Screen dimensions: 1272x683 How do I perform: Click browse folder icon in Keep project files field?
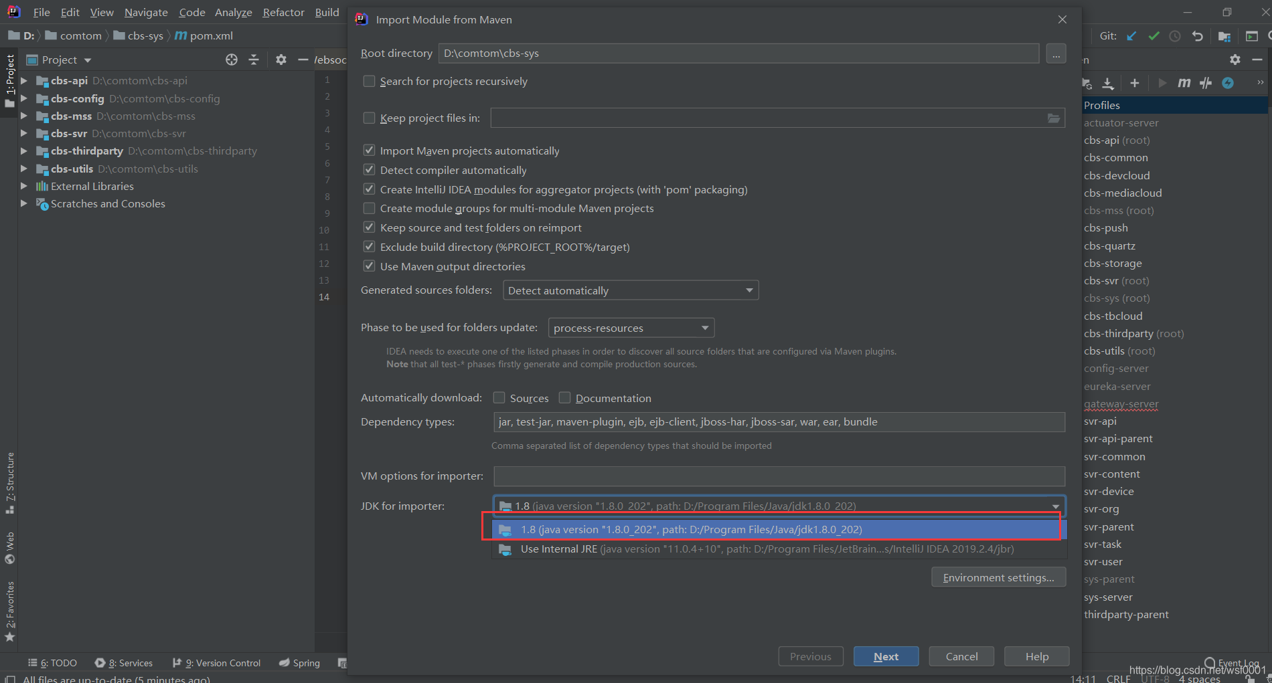(1053, 118)
